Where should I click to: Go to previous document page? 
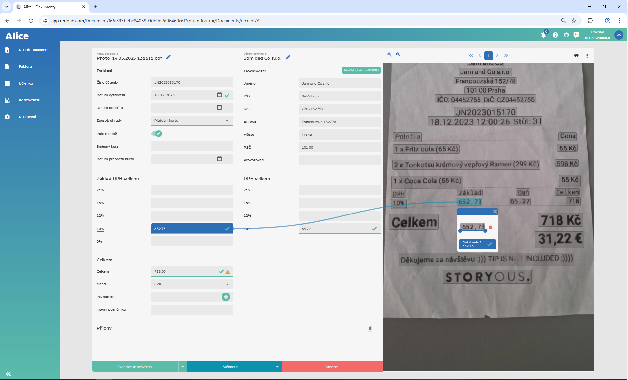479,55
